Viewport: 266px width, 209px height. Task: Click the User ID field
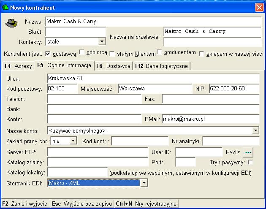[199, 152]
